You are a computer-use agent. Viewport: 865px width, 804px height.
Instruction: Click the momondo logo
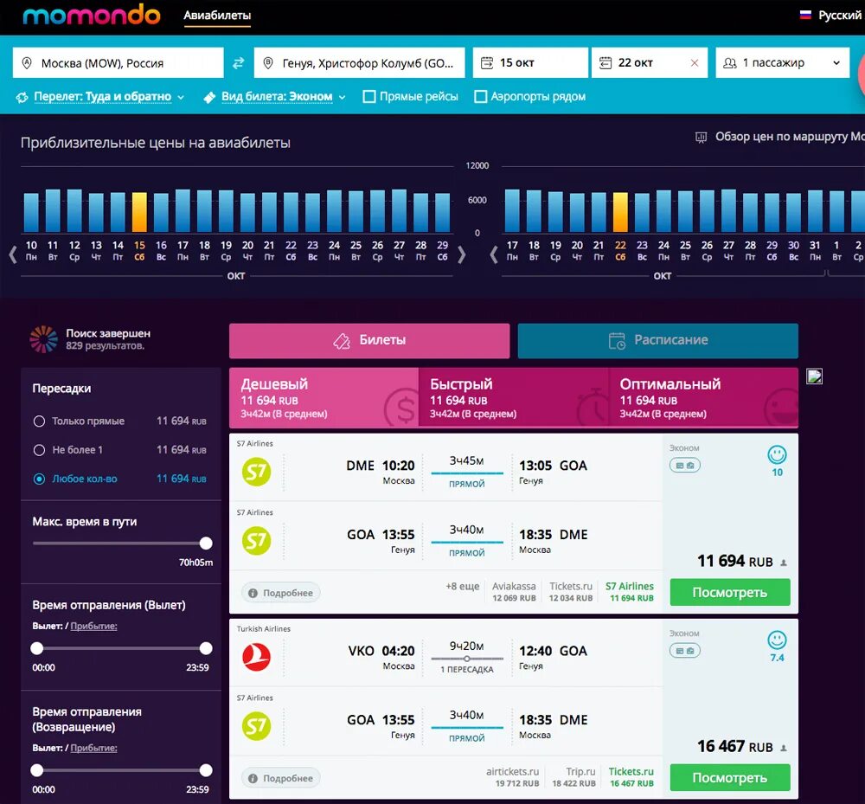[92, 15]
